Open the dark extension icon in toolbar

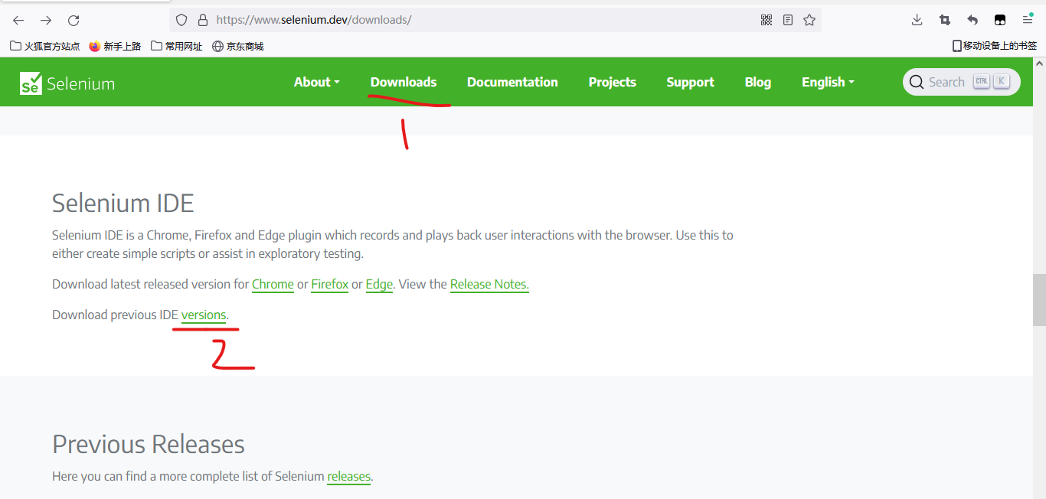(1000, 20)
